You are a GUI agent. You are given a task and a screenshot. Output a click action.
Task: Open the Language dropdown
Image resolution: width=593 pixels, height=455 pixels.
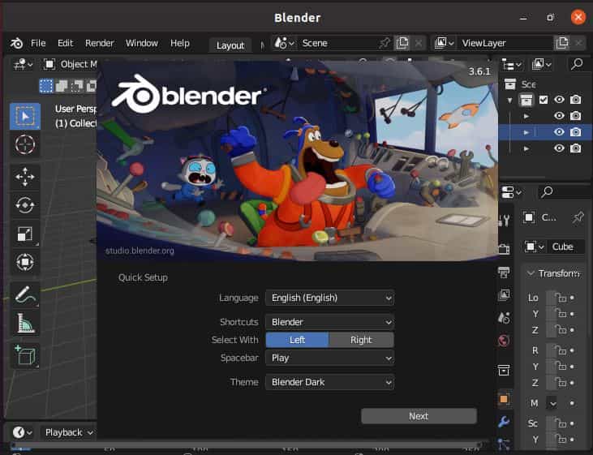click(330, 298)
